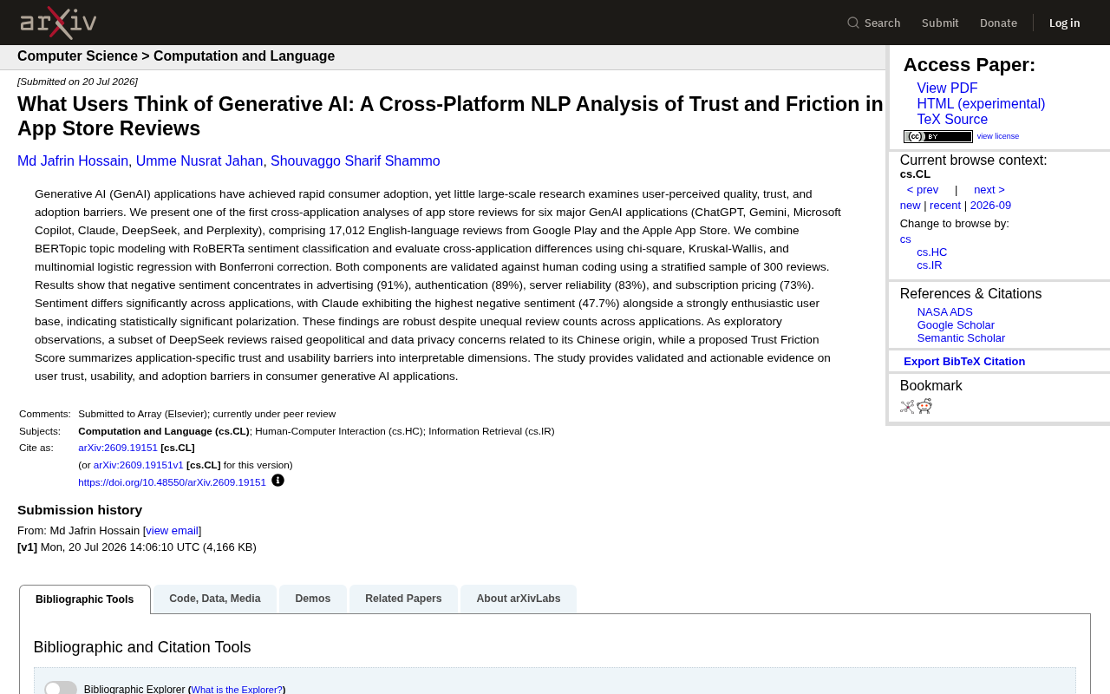Click the Log in button
Viewport: 1110px width, 694px height.
click(x=1064, y=23)
